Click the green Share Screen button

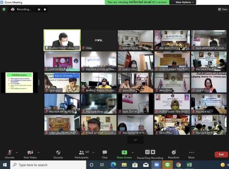point(124,154)
